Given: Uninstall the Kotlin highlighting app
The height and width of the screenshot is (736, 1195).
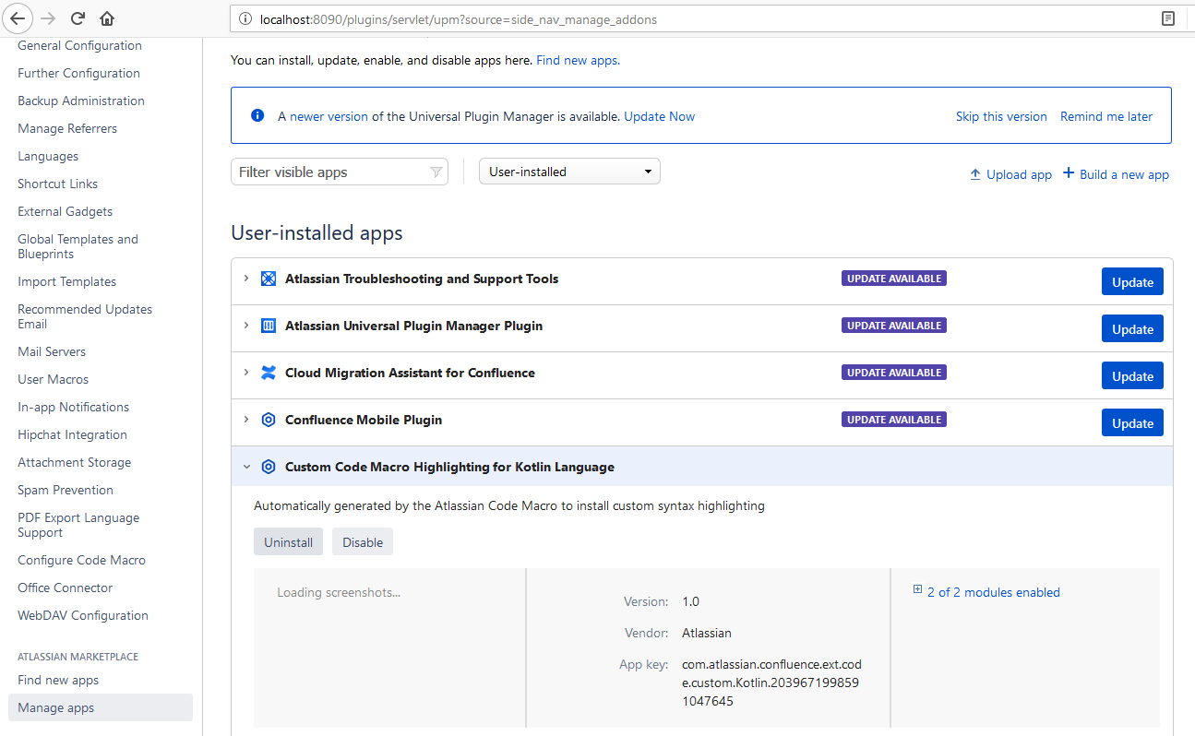Looking at the screenshot, I should (x=288, y=542).
